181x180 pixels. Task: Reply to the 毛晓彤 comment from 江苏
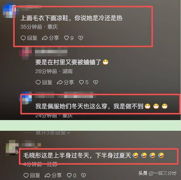32,175
